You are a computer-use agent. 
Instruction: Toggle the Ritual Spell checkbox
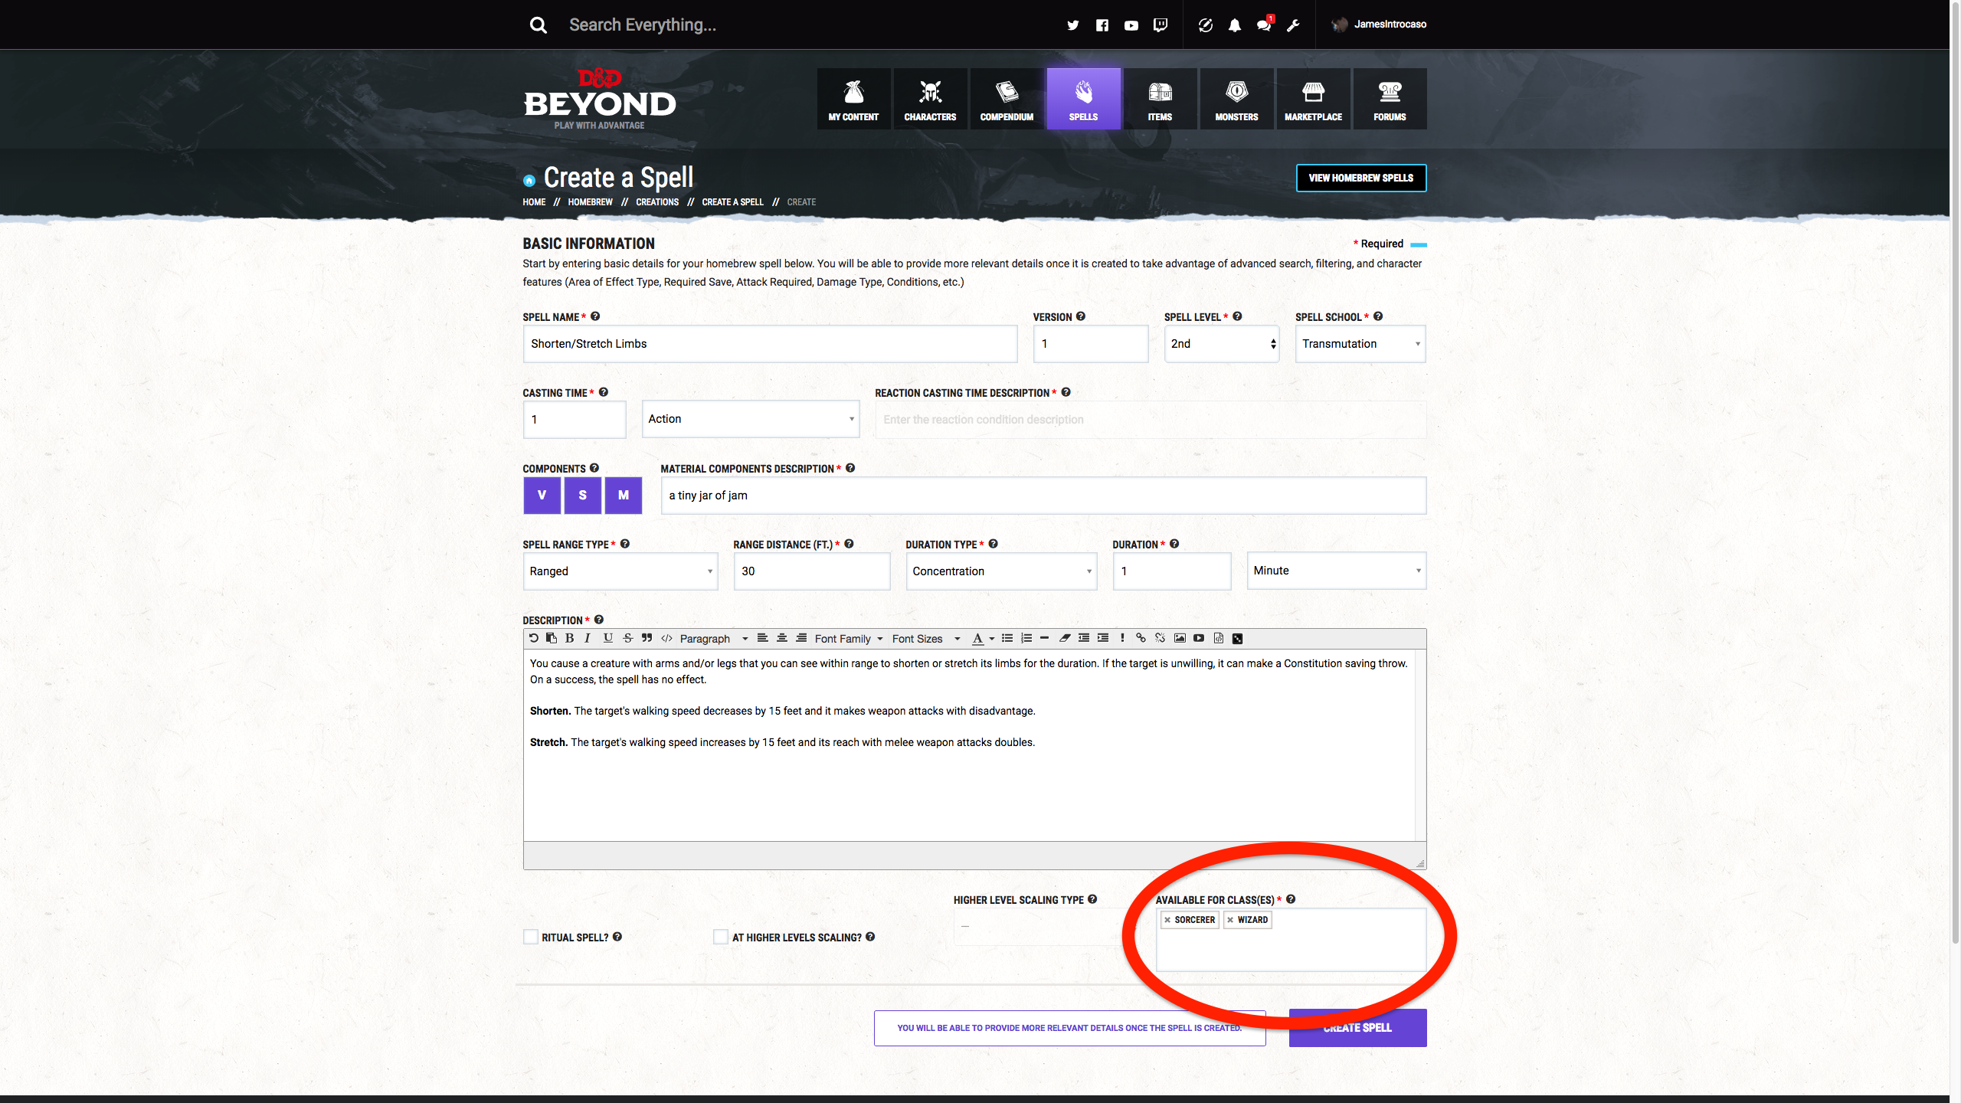coord(531,938)
